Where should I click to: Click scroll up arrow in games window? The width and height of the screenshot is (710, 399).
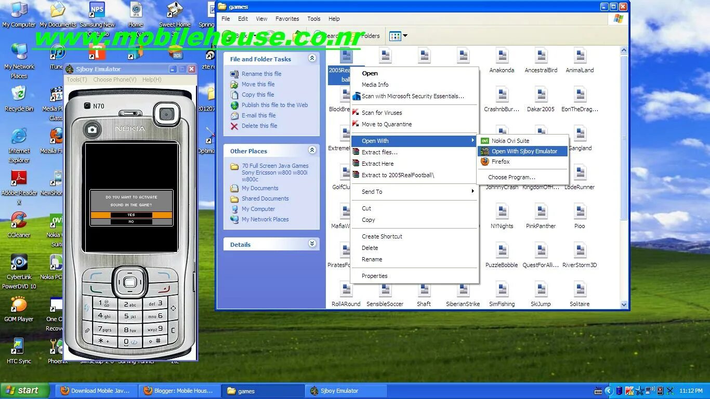pos(624,50)
